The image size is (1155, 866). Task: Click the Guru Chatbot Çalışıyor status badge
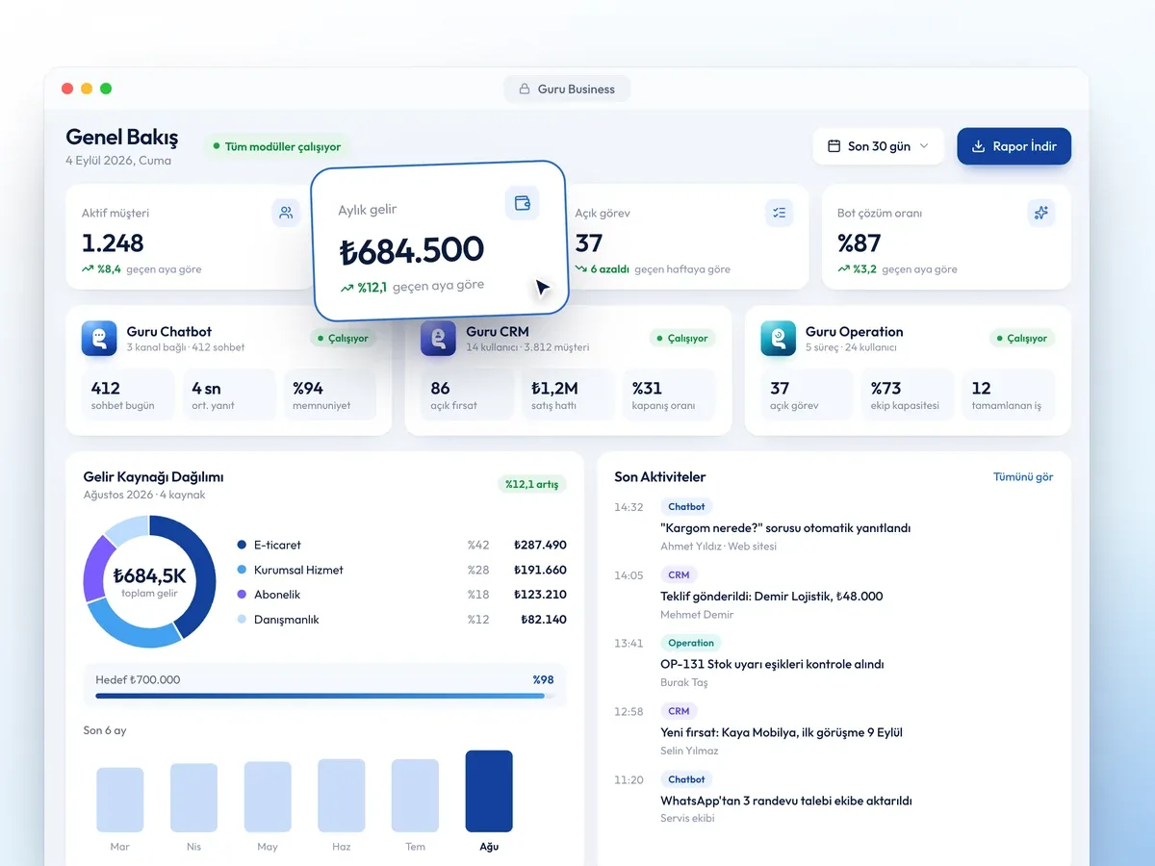[344, 339]
